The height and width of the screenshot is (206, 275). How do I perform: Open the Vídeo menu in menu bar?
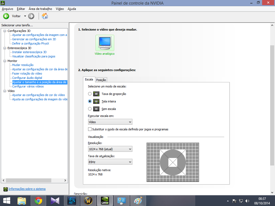pos(60,9)
